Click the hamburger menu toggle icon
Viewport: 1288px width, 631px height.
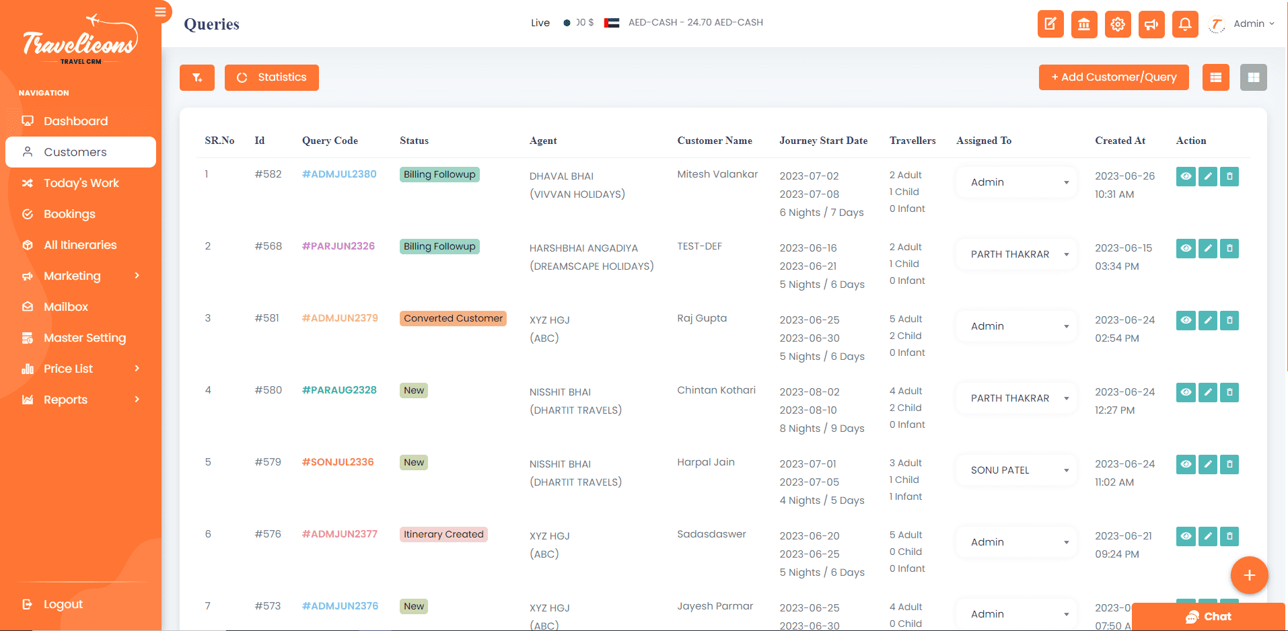(x=160, y=11)
